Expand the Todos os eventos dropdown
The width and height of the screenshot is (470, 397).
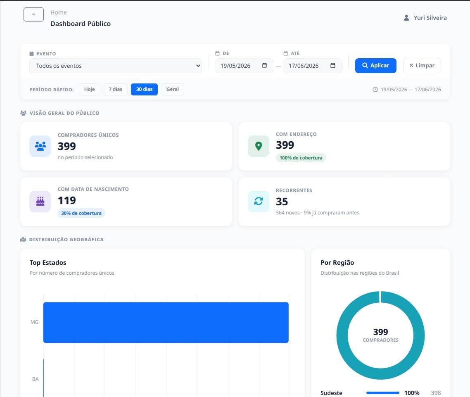[x=115, y=66]
